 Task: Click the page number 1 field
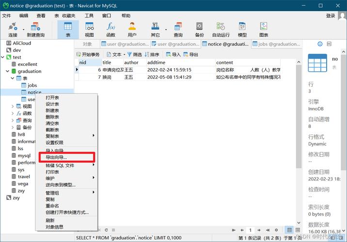[250, 230]
